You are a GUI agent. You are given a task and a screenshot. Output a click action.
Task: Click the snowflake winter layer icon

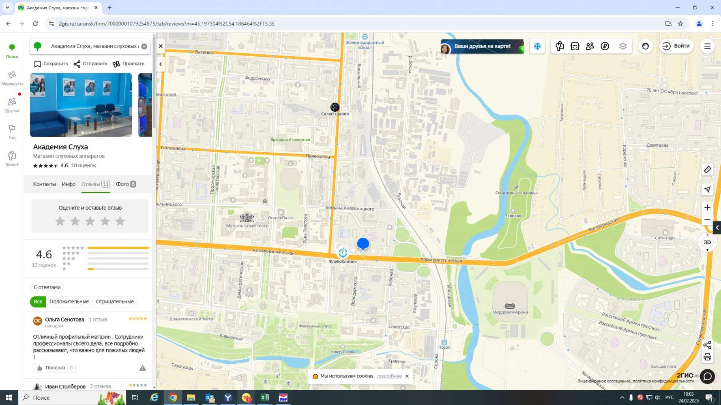[x=537, y=46]
